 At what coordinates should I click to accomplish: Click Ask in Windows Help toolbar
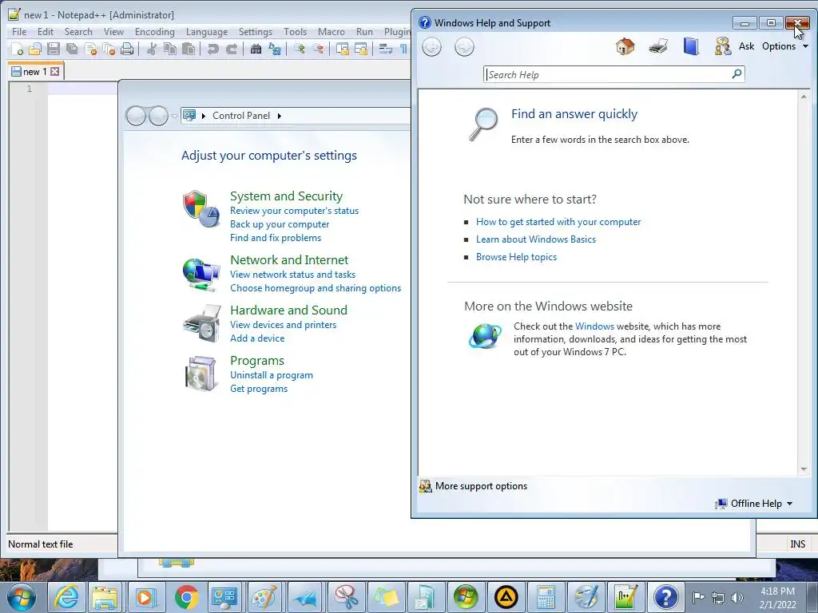[735, 46]
